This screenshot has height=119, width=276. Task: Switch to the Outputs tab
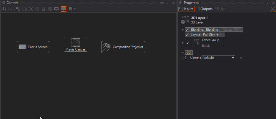coord(204,9)
